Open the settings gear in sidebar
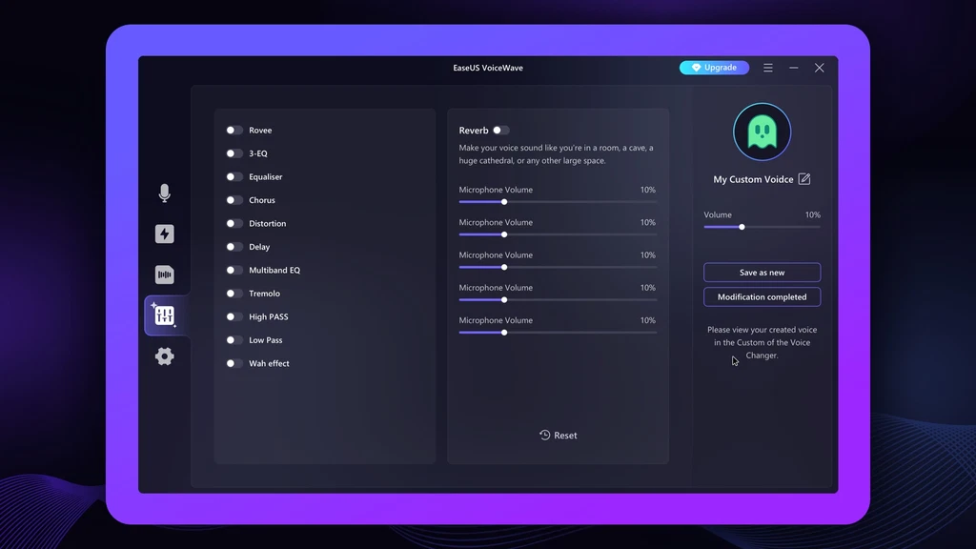 coord(164,356)
